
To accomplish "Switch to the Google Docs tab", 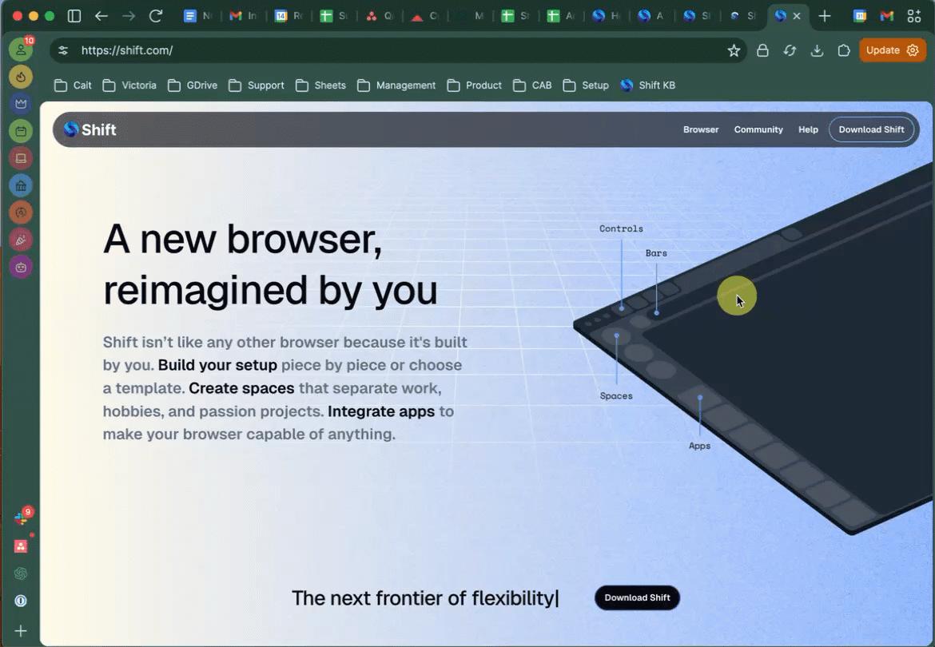I will click(x=197, y=16).
